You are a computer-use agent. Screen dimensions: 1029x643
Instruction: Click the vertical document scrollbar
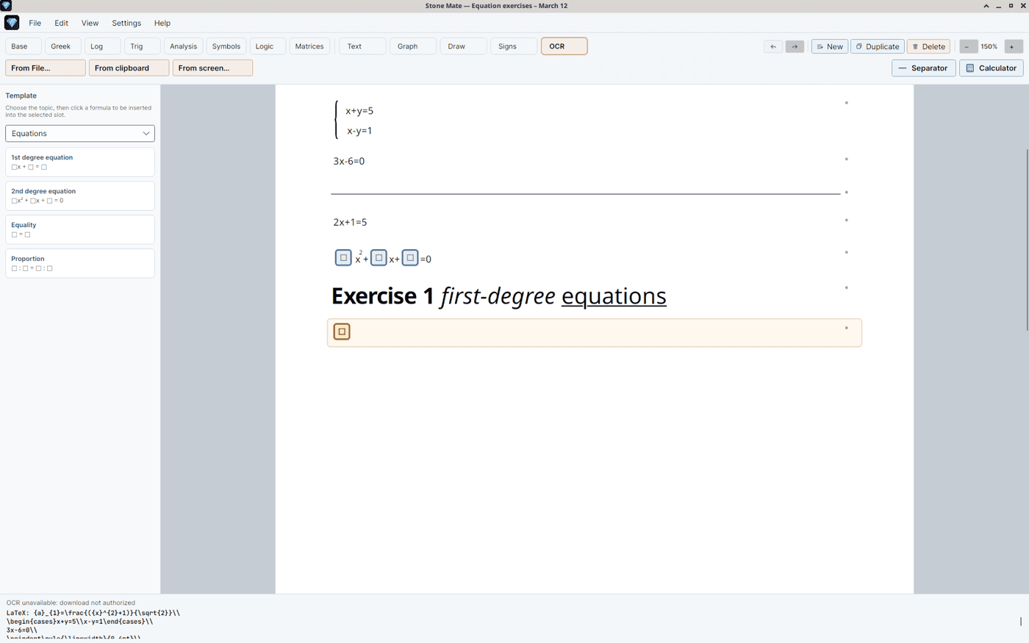pos(1026,240)
